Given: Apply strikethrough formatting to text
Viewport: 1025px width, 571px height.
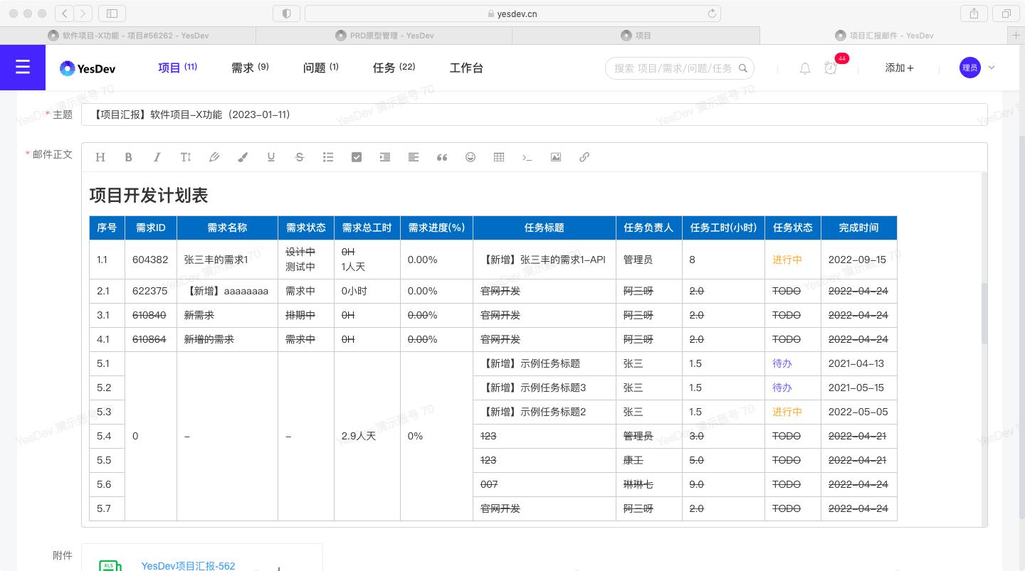Looking at the screenshot, I should (300, 157).
